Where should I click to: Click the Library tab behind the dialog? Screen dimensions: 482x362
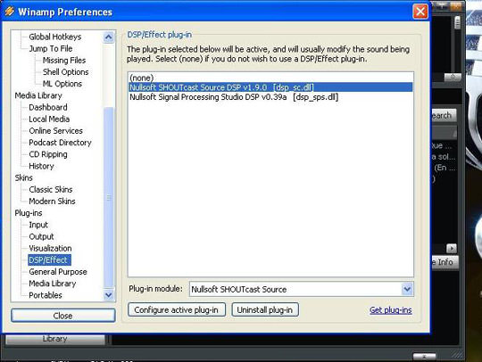(55, 339)
